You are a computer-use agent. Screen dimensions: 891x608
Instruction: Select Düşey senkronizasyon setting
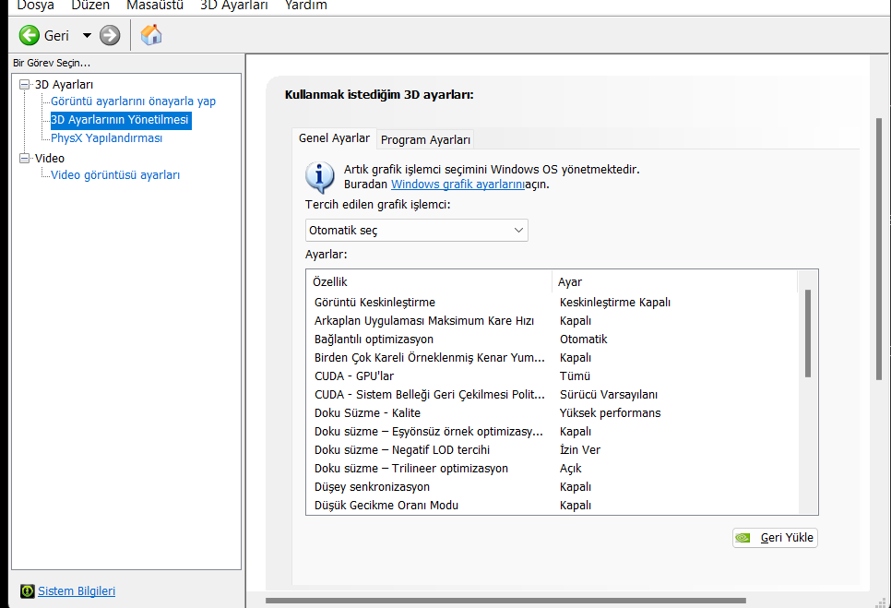pyautogui.click(x=552, y=487)
